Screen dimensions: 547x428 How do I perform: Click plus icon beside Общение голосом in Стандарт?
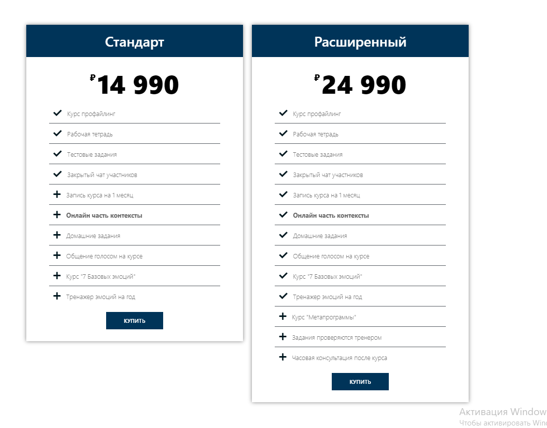click(57, 256)
